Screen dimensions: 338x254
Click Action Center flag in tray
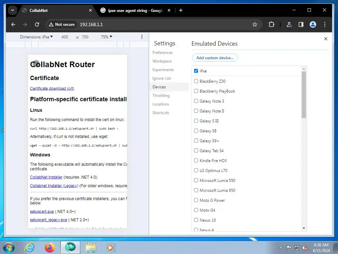click(288, 248)
